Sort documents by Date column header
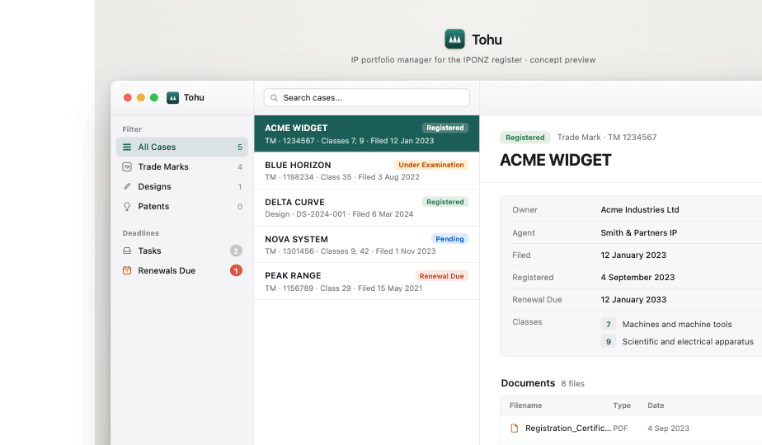 (x=656, y=405)
